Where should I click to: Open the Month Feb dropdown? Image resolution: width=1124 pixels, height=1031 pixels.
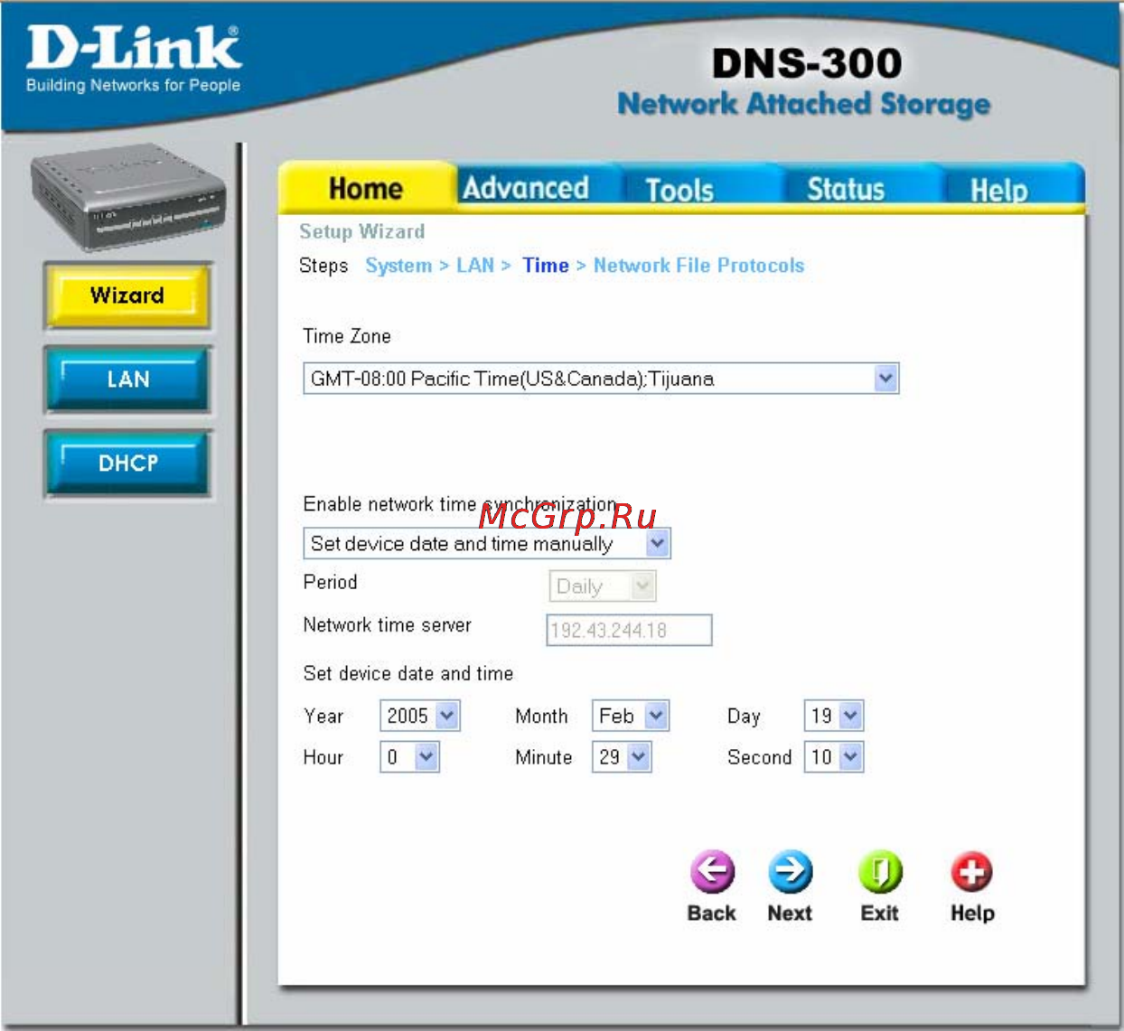[x=631, y=716]
